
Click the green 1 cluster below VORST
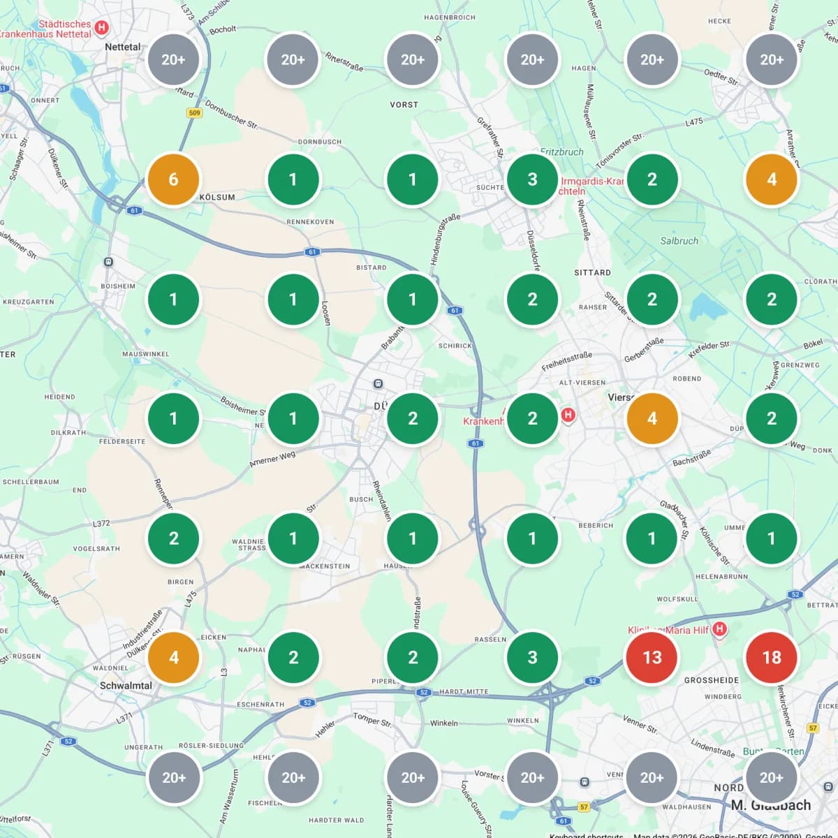(412, 179)
